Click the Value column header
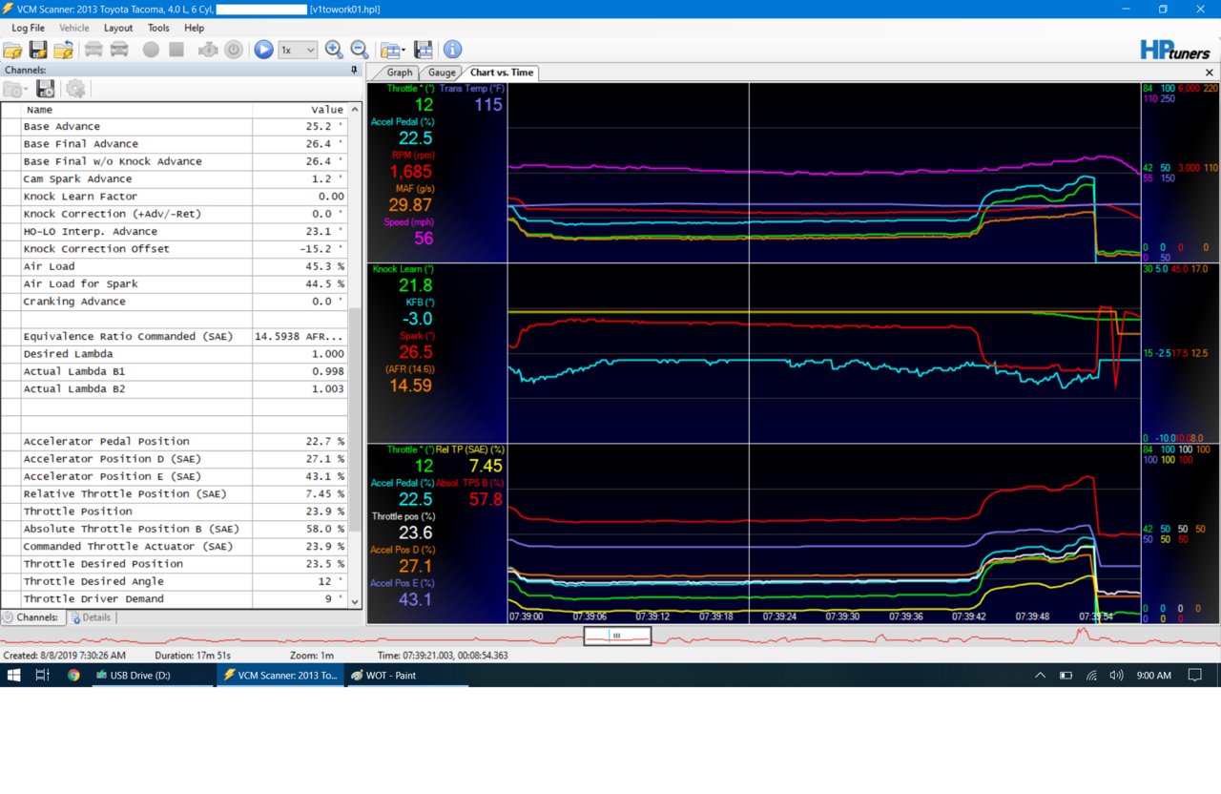This screenshot has height=794, width=1221. click(300, 110)
